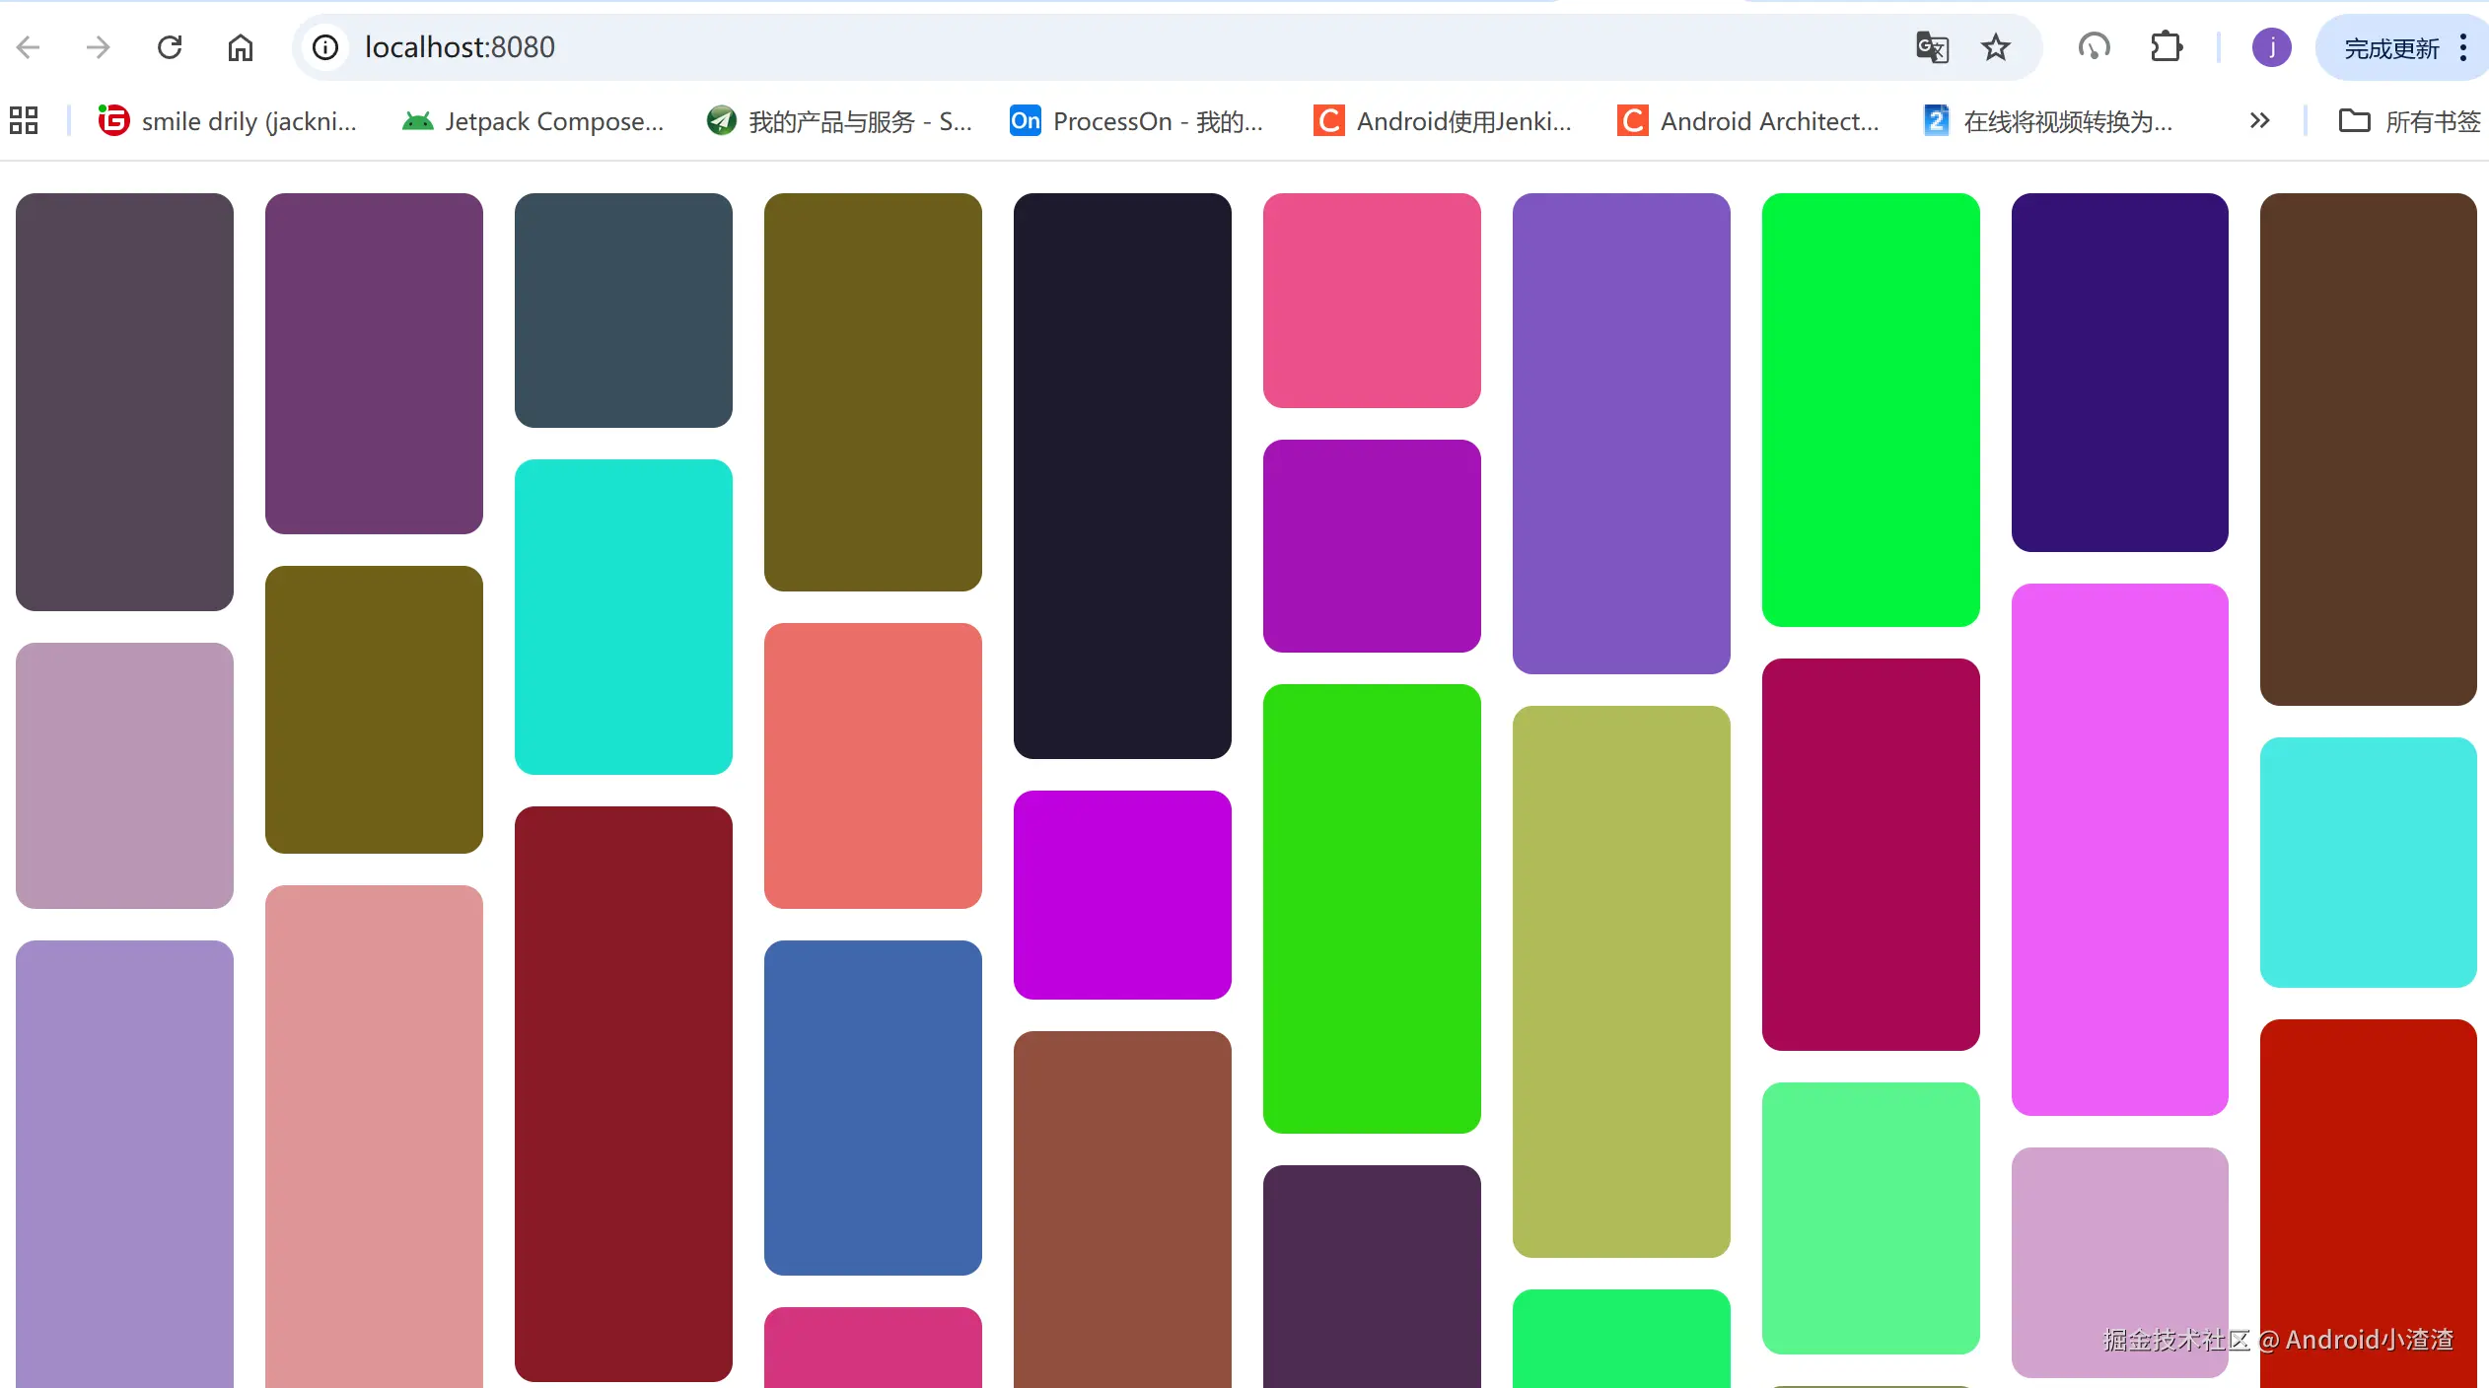Select the dark charcoal-purple card
Image resolution: width=2489 pixels, height=1388 pixels.
point(124,402)
